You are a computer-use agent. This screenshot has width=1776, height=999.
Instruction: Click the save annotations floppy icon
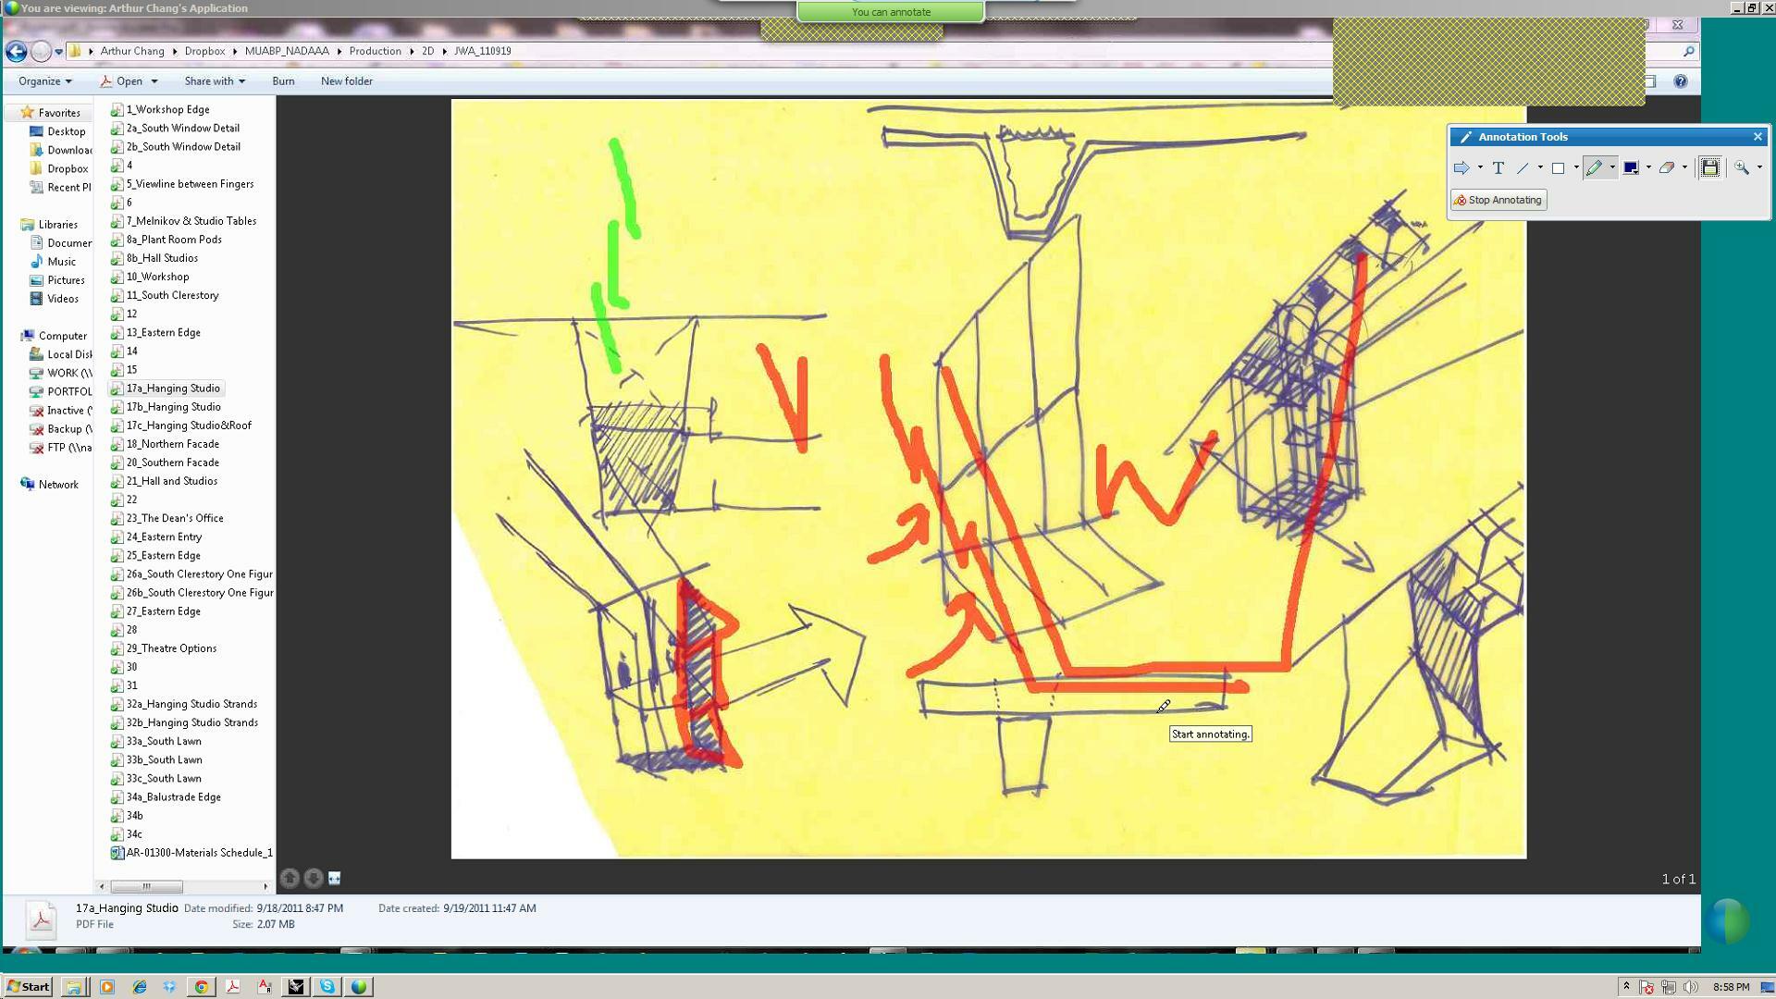1710,167
